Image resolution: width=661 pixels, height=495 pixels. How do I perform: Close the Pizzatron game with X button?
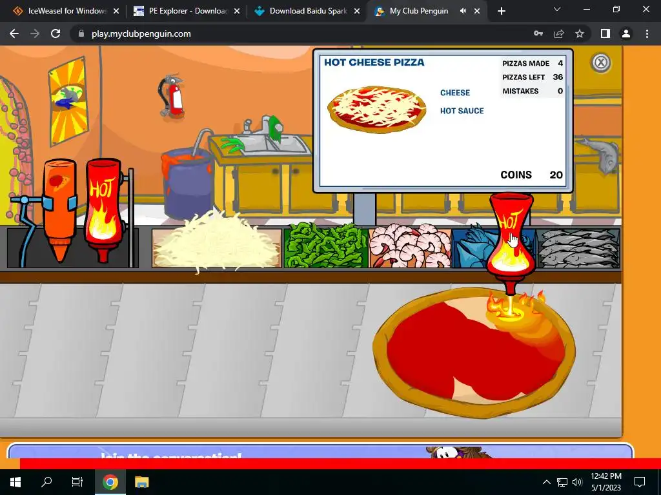click(601, 63)
